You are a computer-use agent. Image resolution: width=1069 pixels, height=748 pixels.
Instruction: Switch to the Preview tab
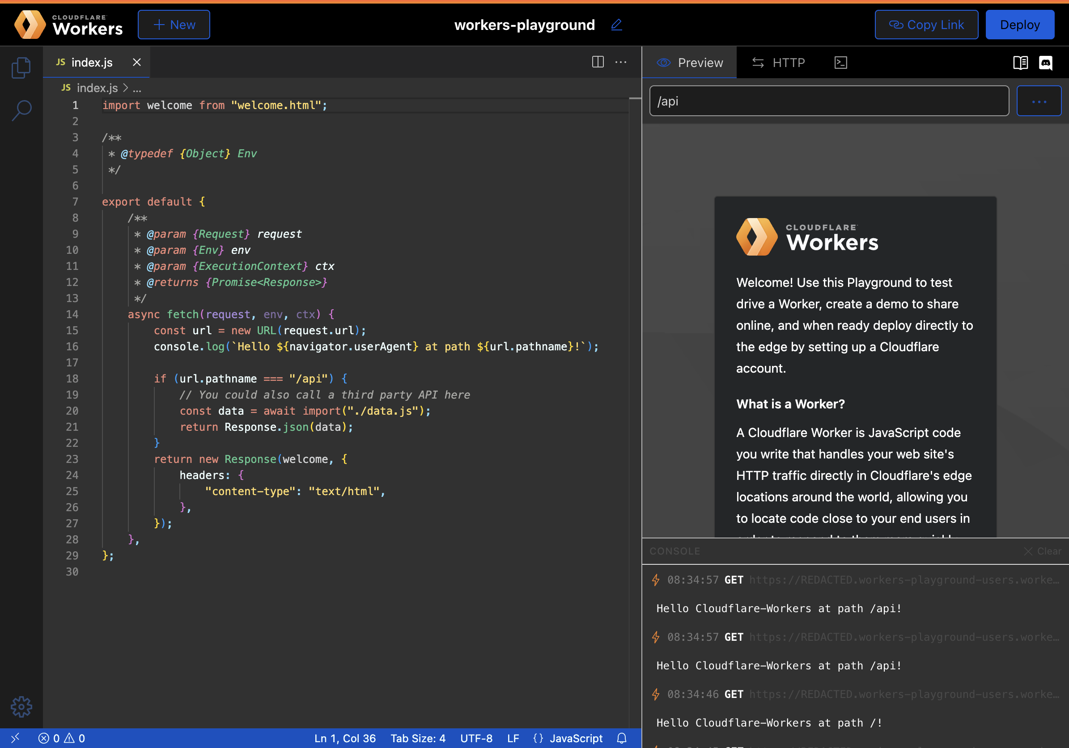[690, 63]
